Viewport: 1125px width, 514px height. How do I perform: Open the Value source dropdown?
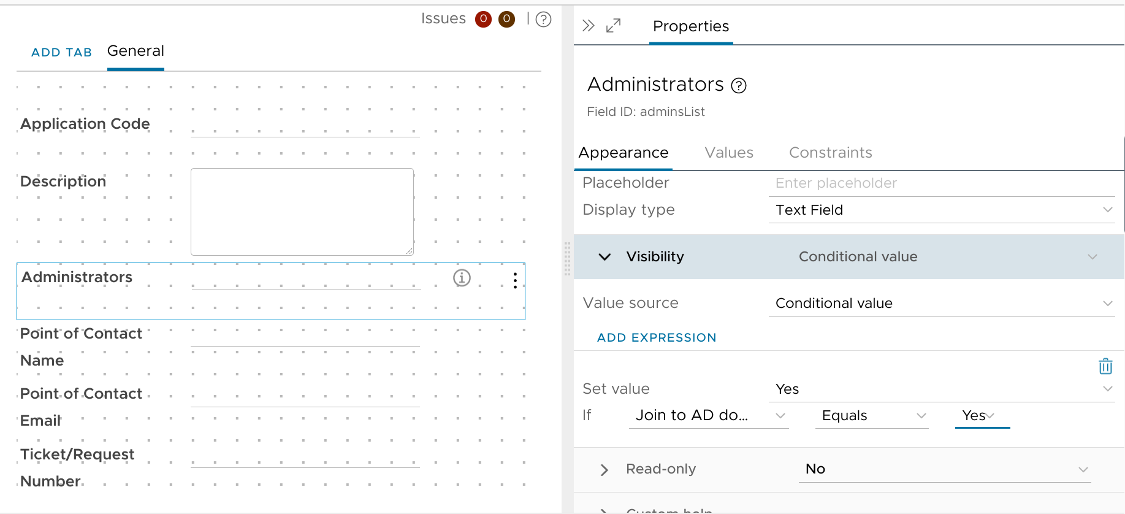pos(941,303)
